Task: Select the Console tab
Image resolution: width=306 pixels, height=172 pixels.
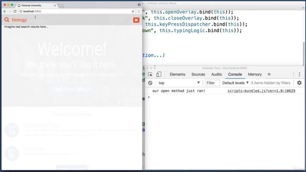Action: tap(235, 75)
